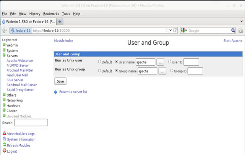This screenshot has width=245, height=155.
Task: Open the Bookmarks menu
Action: (x=51, y=14)
